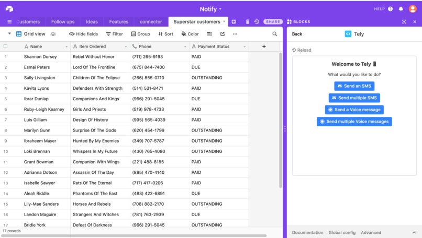Select the Shannon Dorsey name cell
The height and width of the screenshot is (238, 422).
click(x=40, y=56)
